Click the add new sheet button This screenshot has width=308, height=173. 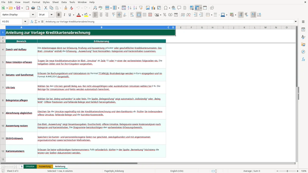click(22, 166)
